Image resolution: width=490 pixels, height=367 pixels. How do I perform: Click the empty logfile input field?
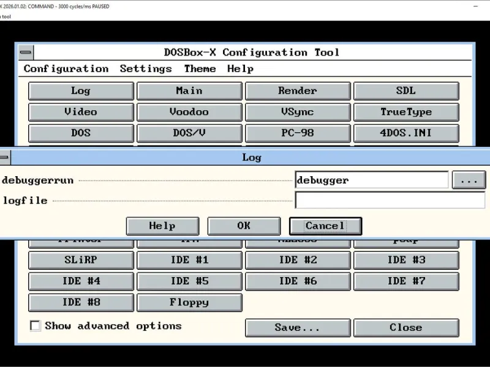click(x=390, y=200)
